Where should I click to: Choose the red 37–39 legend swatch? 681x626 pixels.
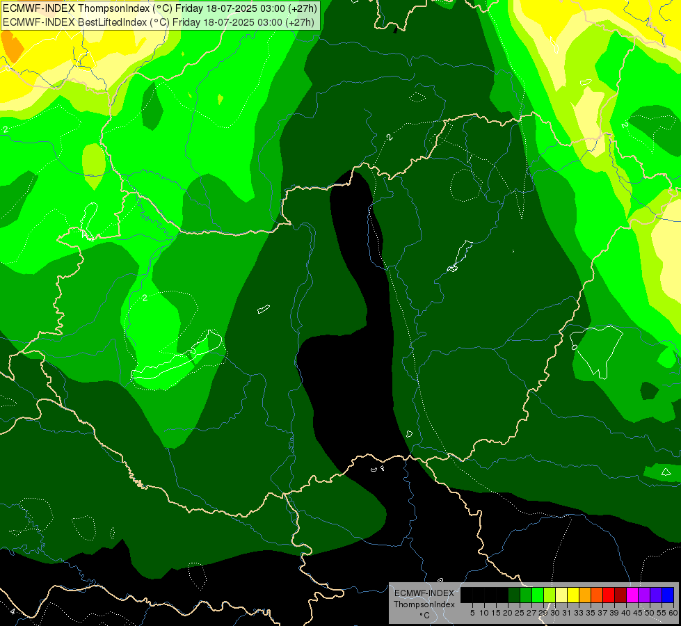point(609,595)
